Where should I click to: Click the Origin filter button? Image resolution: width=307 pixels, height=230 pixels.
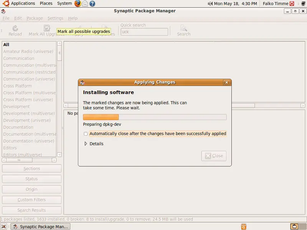point(31,189)
